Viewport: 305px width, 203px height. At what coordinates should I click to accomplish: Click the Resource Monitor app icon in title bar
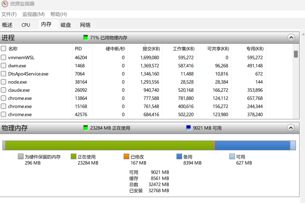5,4
